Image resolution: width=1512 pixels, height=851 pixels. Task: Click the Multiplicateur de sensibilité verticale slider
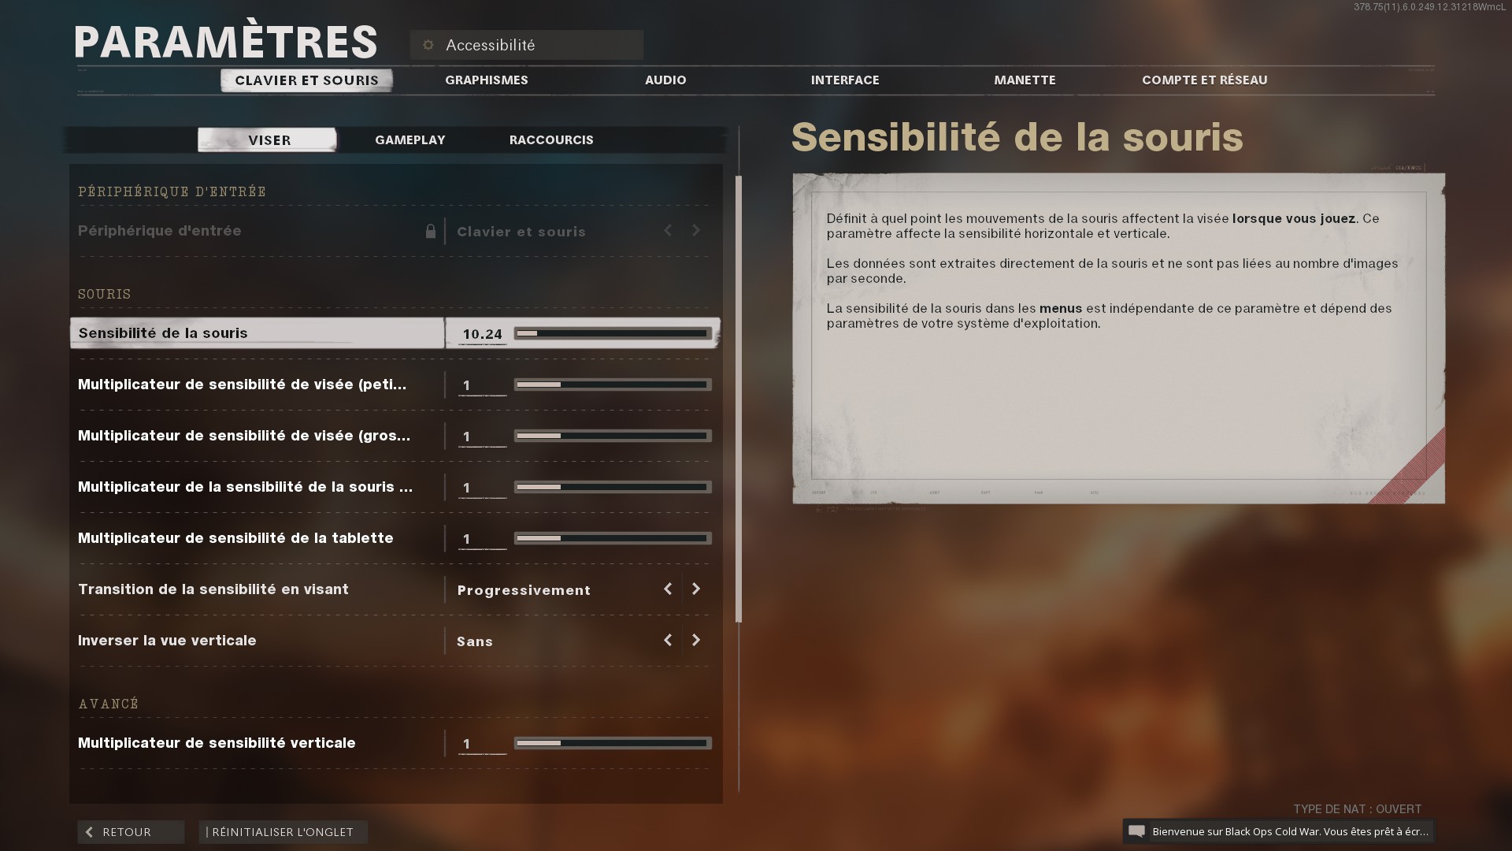pos(613,743)
